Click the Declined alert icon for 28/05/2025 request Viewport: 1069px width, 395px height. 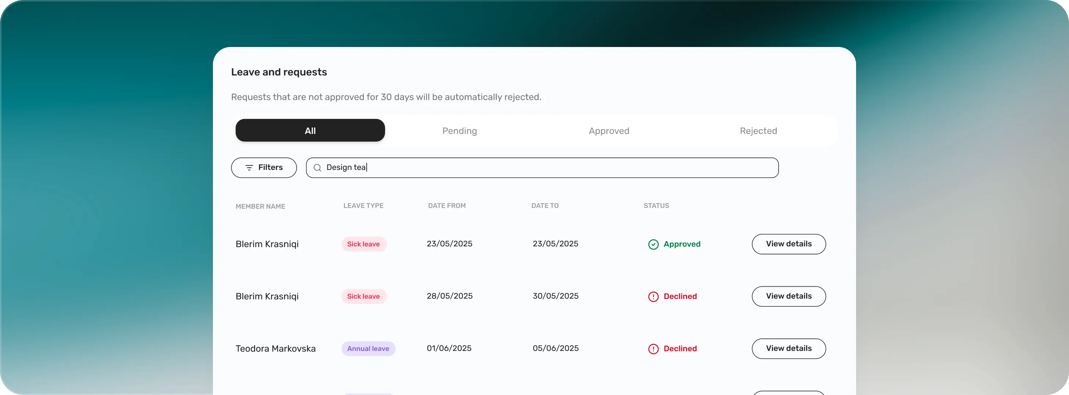coord(653,297)
